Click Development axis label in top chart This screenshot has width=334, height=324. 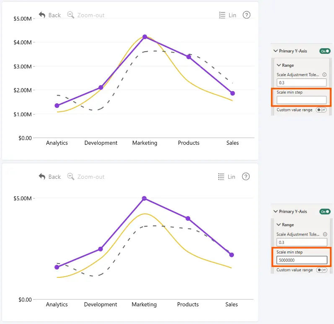[101, 143]
